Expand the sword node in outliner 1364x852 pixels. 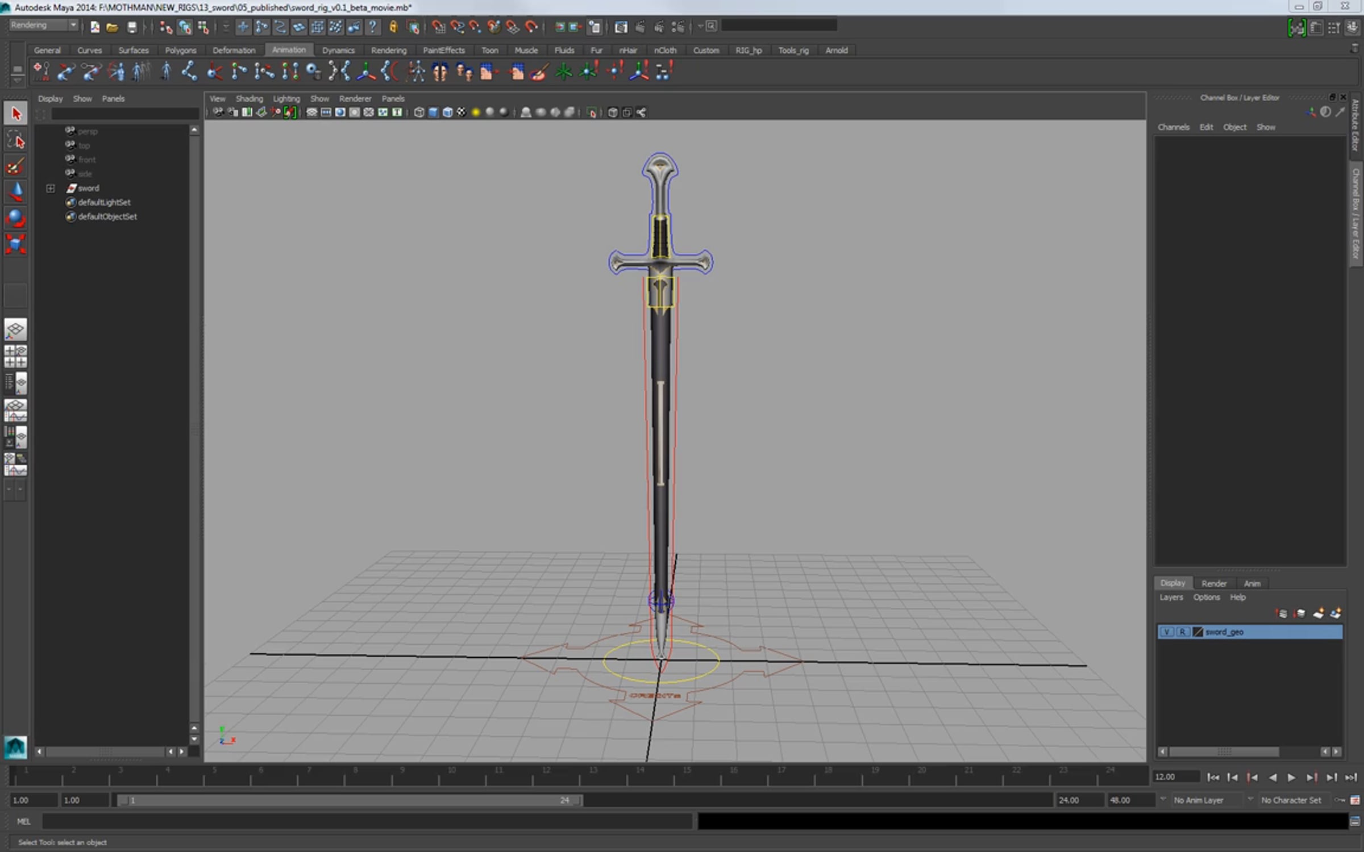(x=51, y=188)
